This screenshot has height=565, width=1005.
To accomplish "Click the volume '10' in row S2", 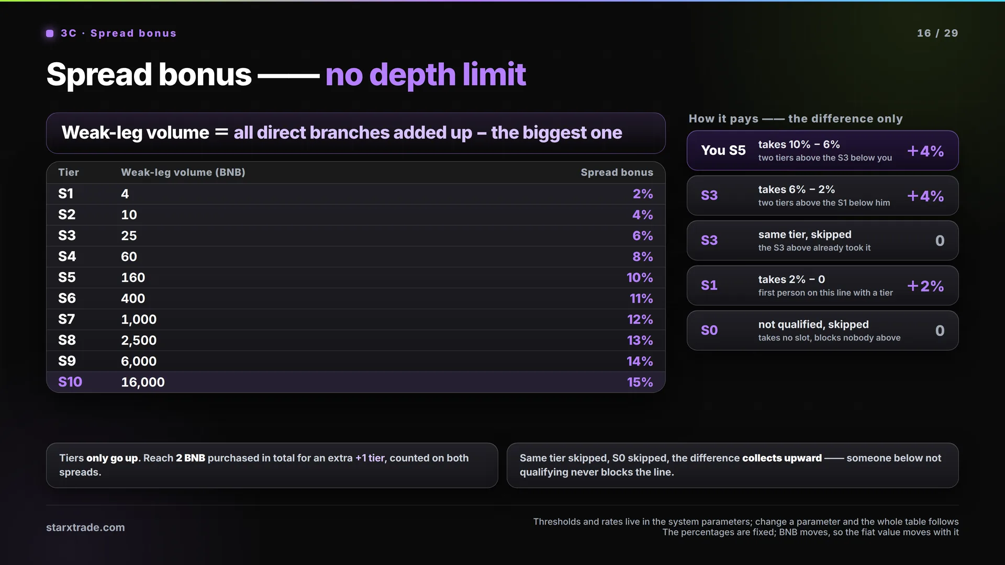I will point(129,214).
